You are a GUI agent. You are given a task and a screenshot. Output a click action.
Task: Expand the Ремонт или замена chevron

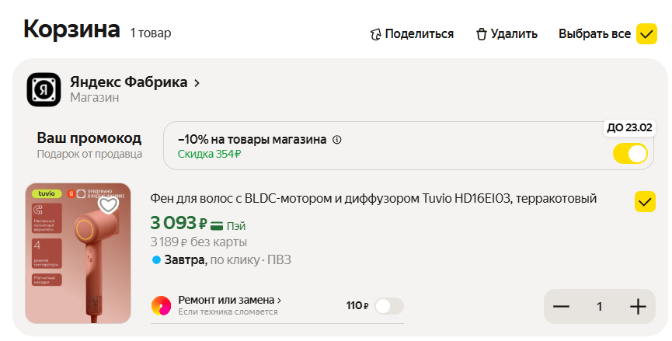(x=280, y=300)
